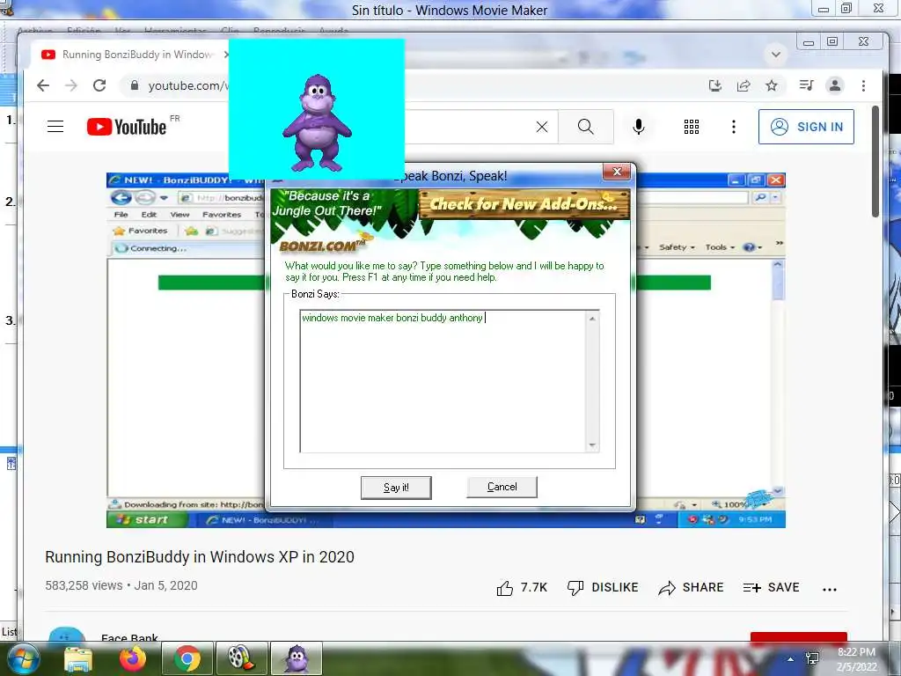Click the Chrome forward arrow
901x676 pixels.
coord(71,85)
